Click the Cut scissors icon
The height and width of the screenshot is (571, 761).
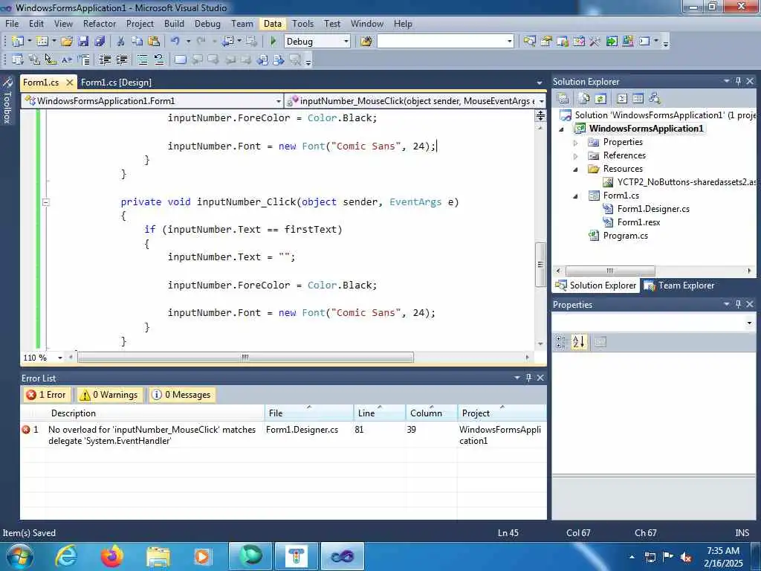coord(121,42)
